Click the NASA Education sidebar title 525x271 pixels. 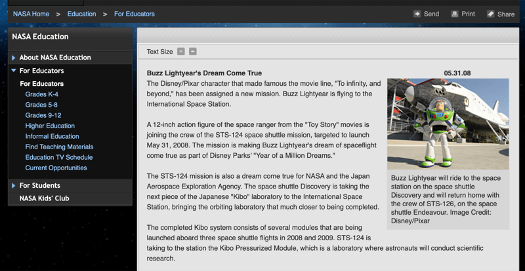pos(40,37)
